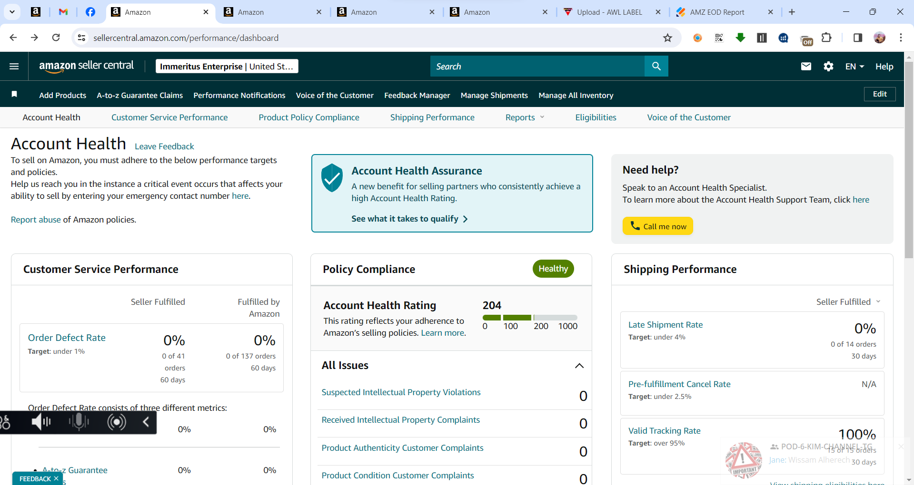The image size is (914, 485).
Task: Close the AMZ EOD Report tab
Action: tap(771, 12)
